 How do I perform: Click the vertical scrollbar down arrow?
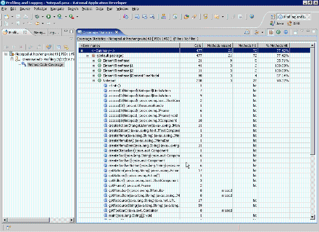(x=312, y=217)
